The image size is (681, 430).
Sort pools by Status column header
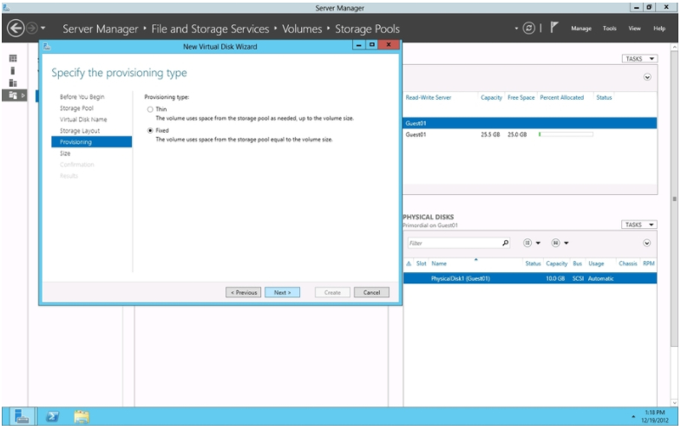[604, 98]
